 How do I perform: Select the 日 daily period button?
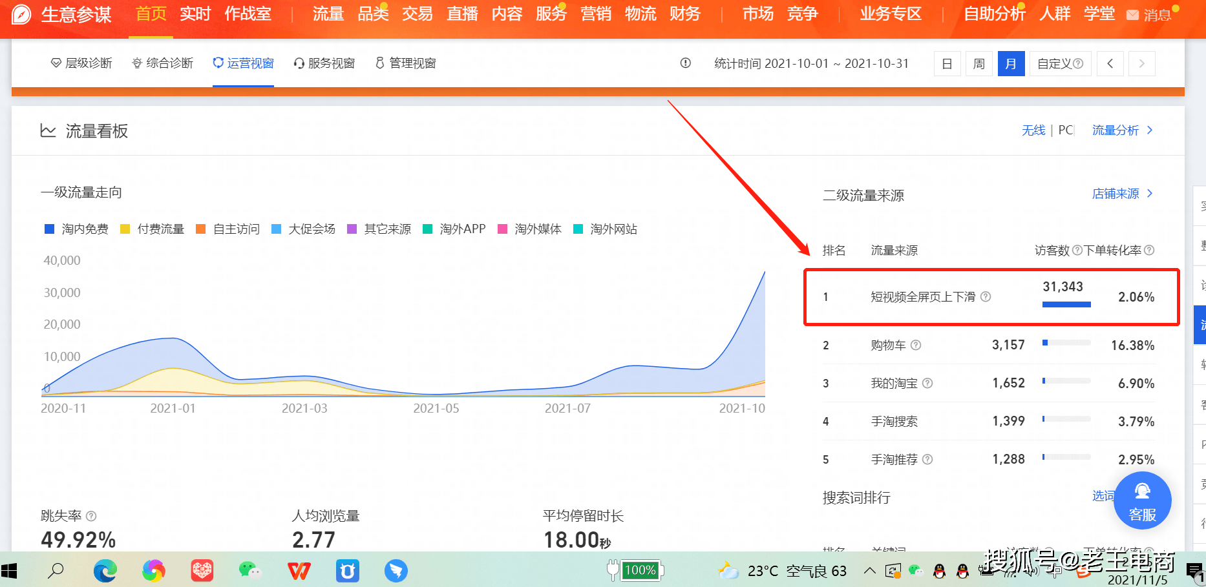coord(947,63)
